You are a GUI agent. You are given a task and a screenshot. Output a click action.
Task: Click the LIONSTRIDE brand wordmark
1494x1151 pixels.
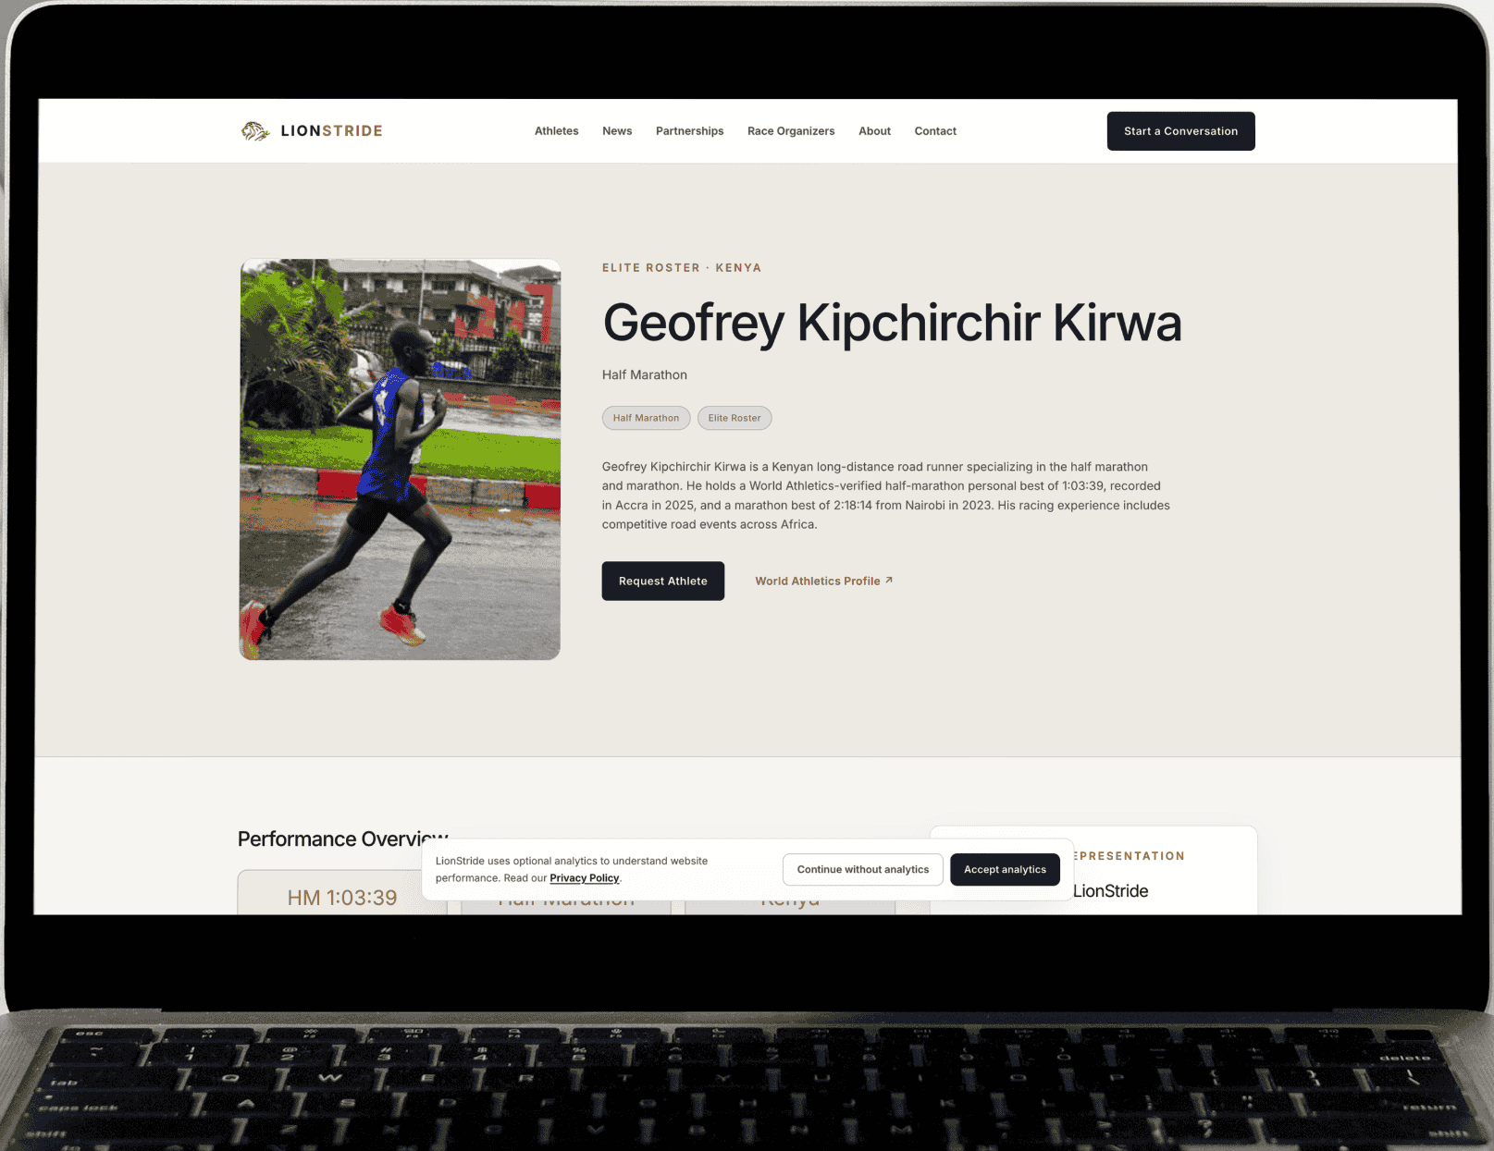[331, 131]
